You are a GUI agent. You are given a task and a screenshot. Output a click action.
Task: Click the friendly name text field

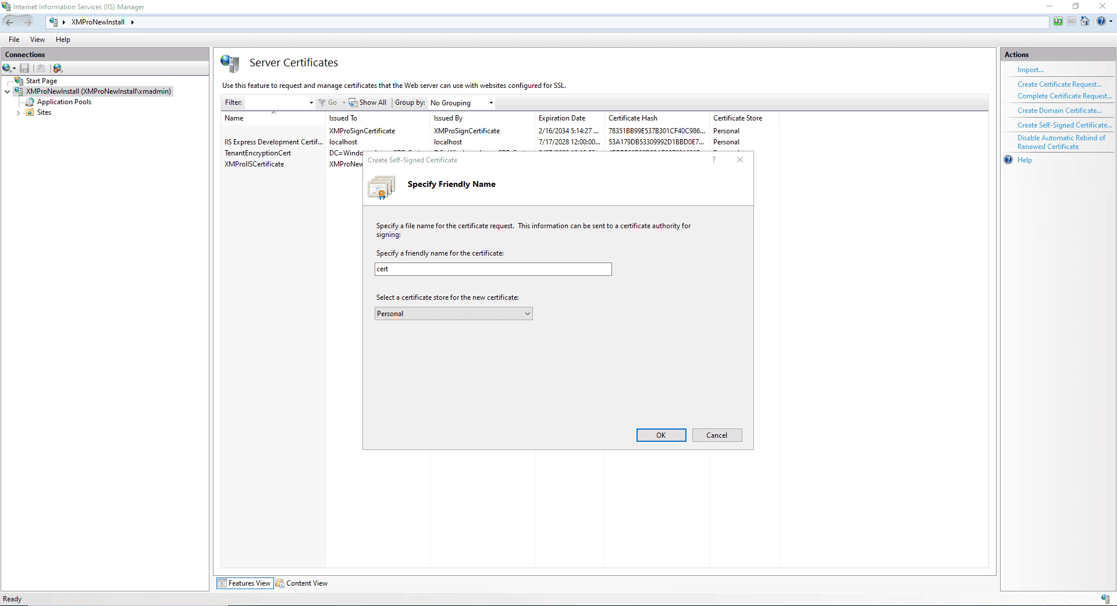click(493, 269)
